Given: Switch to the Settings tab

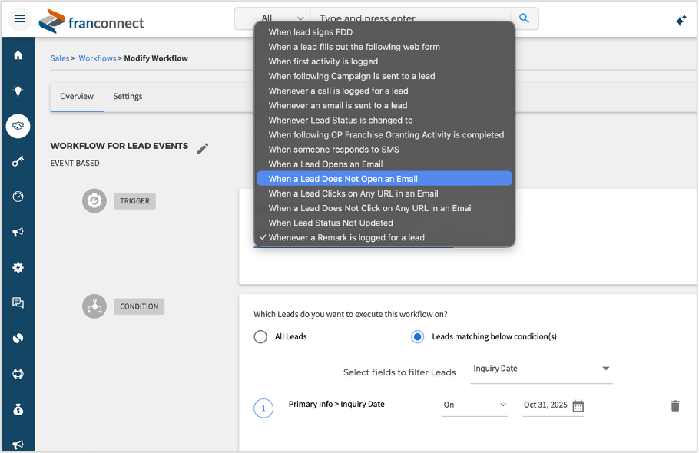Looking at the screenshot, I should 128,97.
